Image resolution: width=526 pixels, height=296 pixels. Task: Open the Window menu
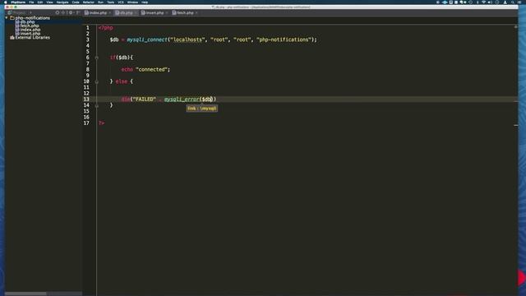click(x=132, y=2)
